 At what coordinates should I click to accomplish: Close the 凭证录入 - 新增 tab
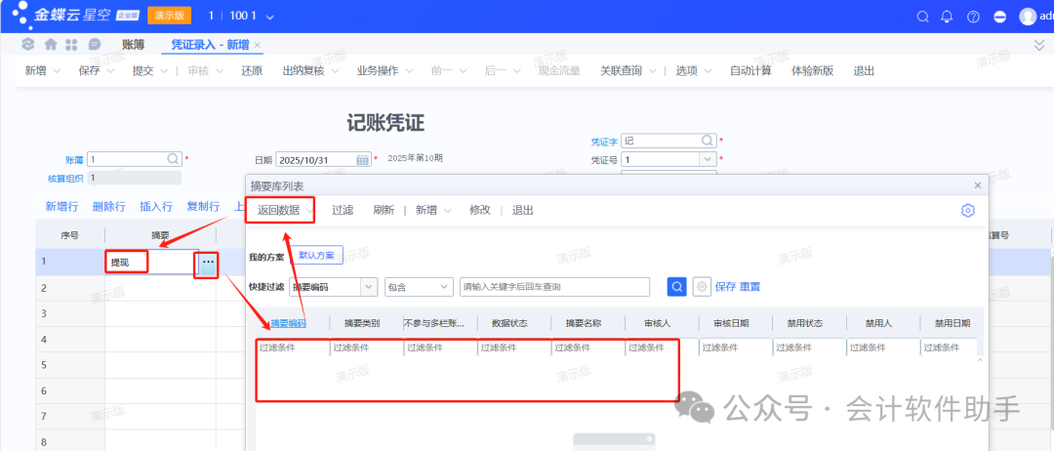pyautogui.click(x=258, y=45)
